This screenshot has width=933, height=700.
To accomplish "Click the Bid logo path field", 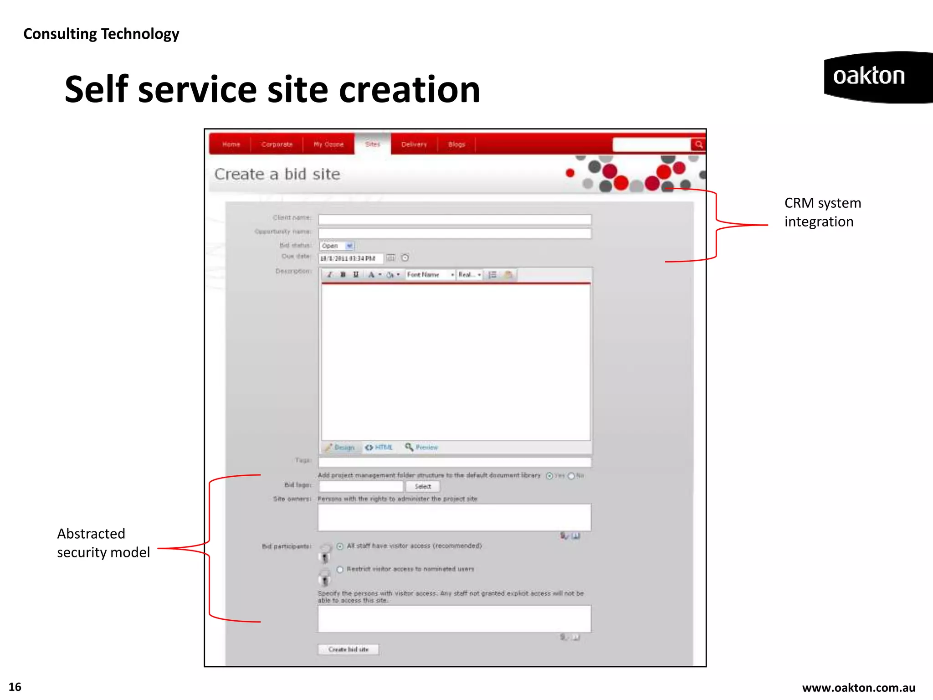I will 361,487.
